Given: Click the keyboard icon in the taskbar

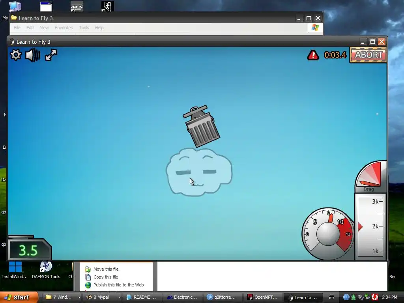Looking at the screenshot, I should pyautogui.click(x=331, y=297).
